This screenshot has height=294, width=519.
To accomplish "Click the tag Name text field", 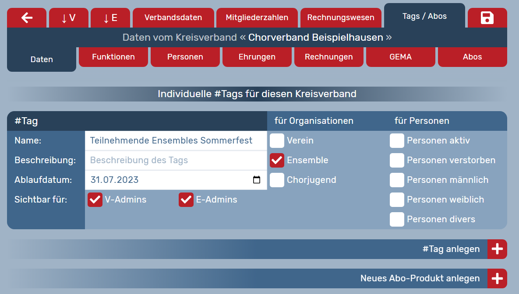I will [175, 141].
